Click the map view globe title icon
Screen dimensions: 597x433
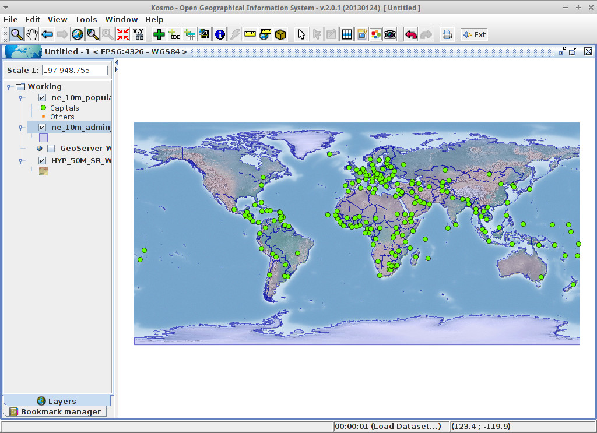pos(23,51)
